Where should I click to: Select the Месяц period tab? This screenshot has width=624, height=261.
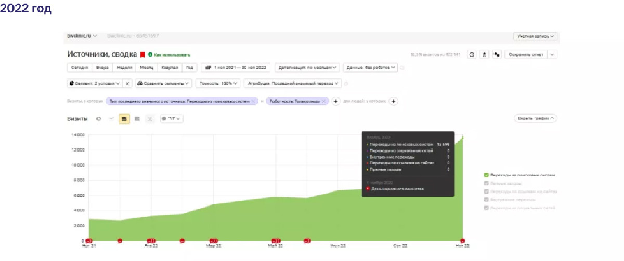147,67
